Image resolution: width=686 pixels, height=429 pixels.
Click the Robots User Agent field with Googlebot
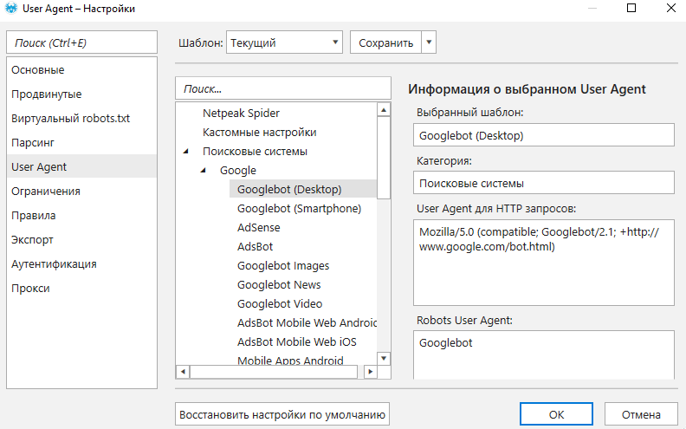tap(543, 355)
